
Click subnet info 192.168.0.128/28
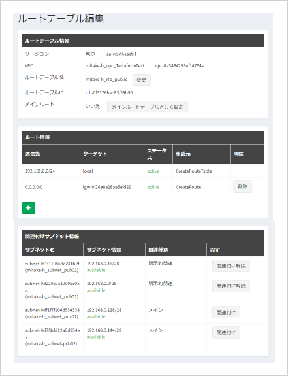pos(104,310)
